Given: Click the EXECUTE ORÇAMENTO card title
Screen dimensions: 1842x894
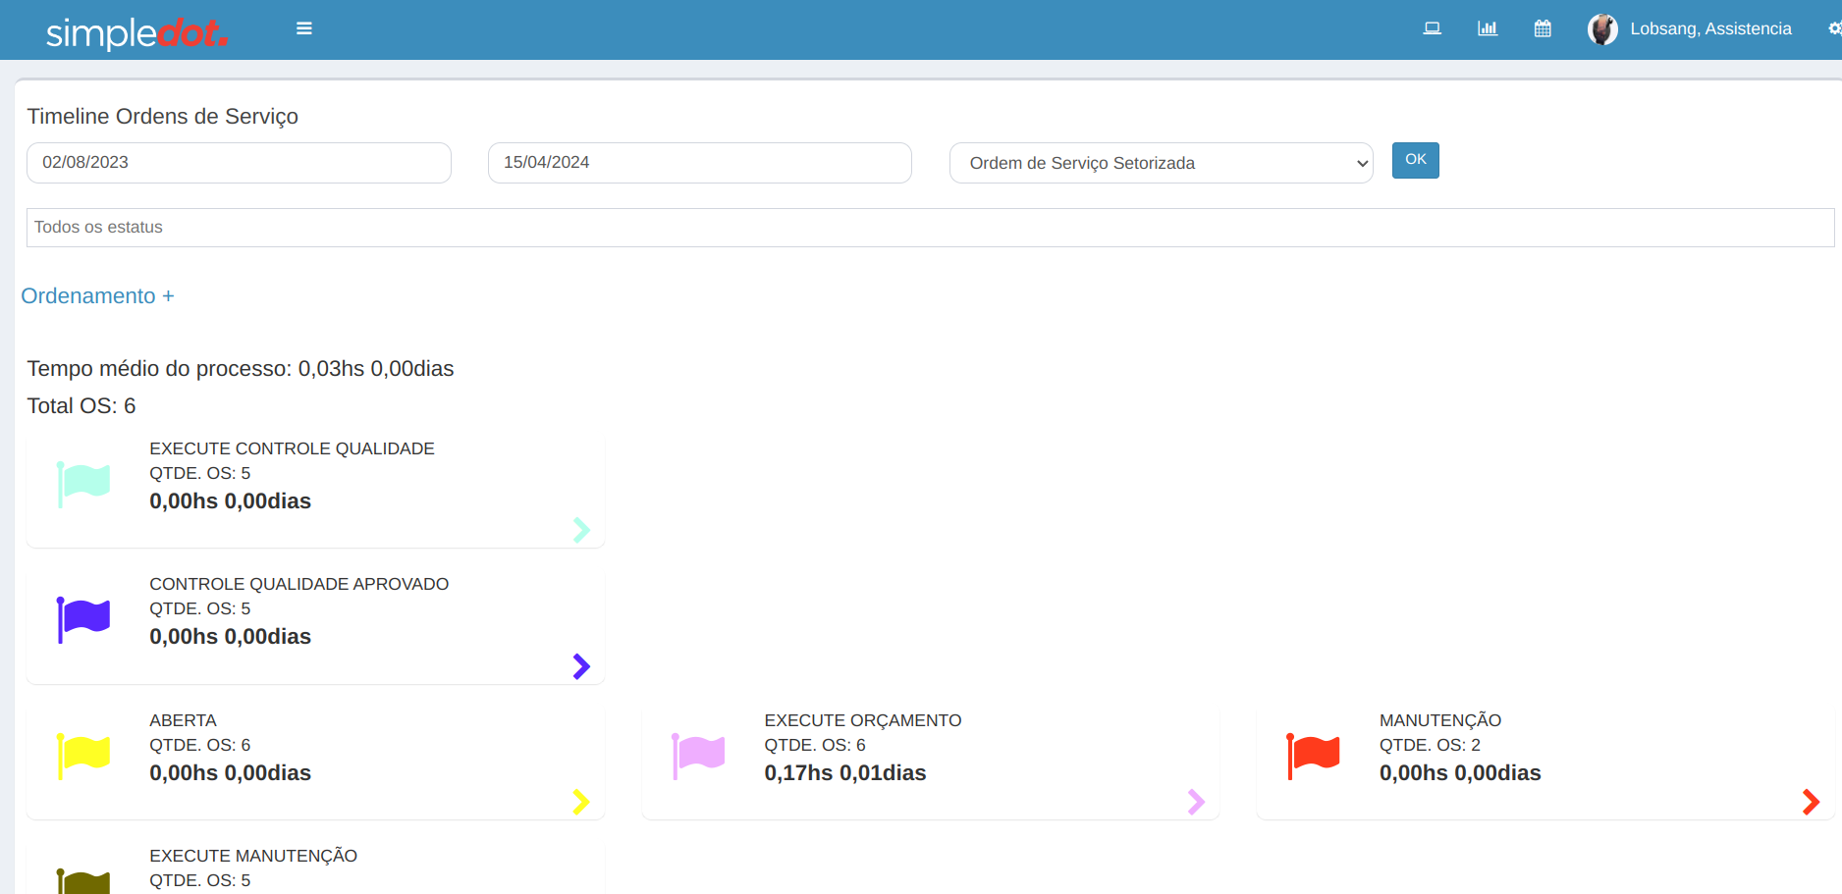Looking at the screenshot, I should coord(862,720).
